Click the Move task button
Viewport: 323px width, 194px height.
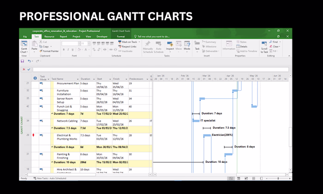179,46
